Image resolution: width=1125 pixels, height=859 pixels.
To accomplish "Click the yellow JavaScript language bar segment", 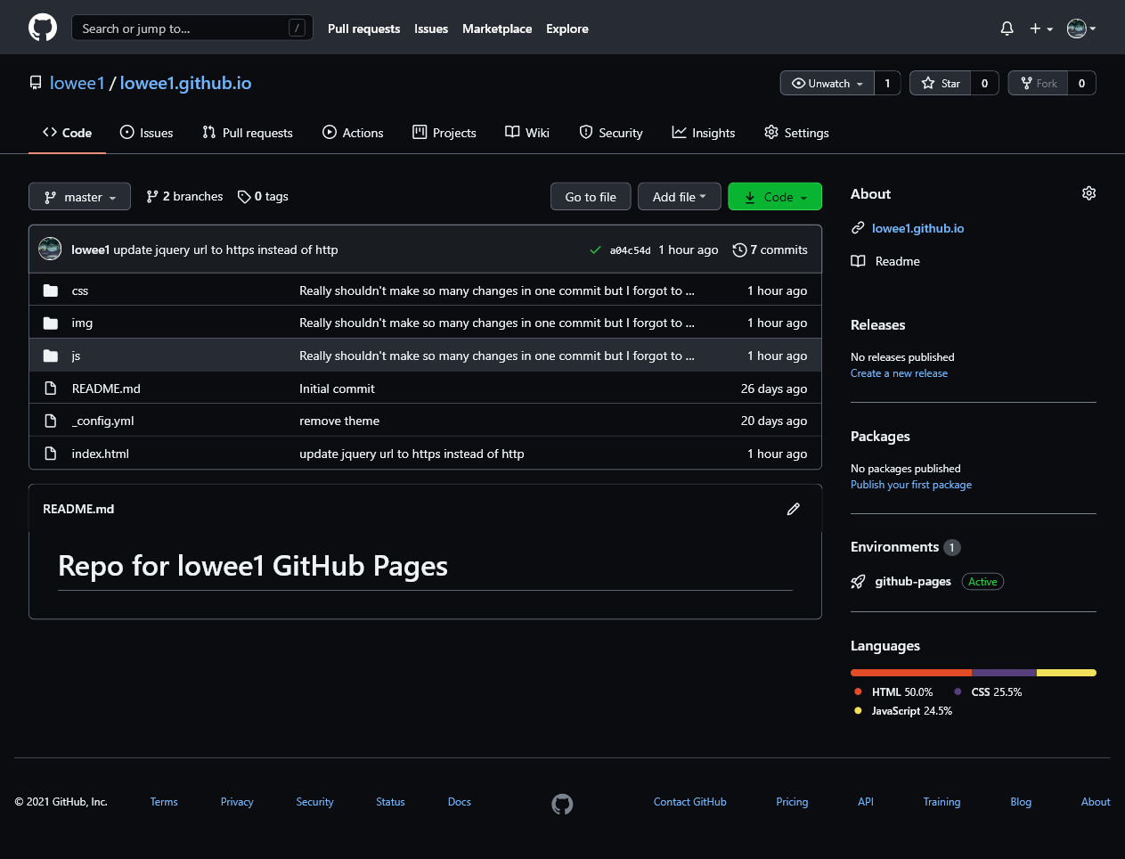I will pos(1066,673).
